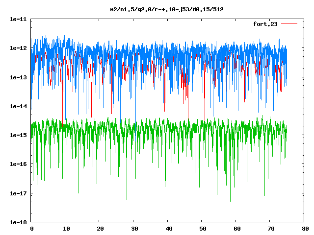This screenshot has height=235, width=314.
Task: Click the x-axis label 60
Action: click(x=237, y=229)
